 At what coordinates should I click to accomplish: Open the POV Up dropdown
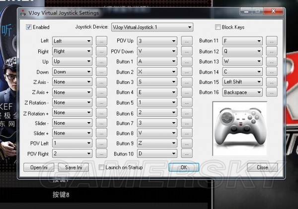point(157,41)
